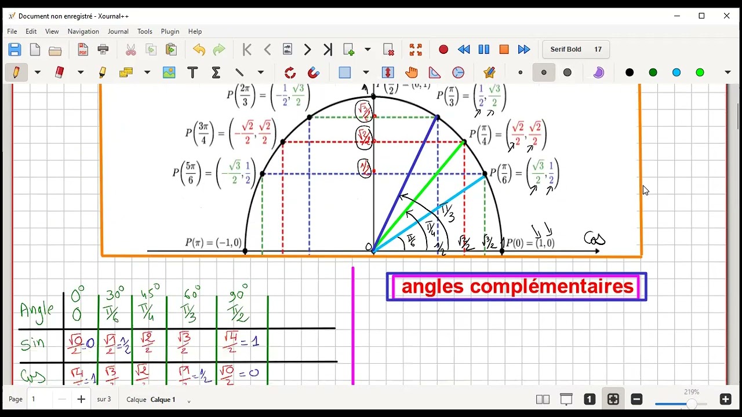Open the Journal menu
Image resolution: width=742 pixels, height=417 pixels.
click(x=118, y=31)
